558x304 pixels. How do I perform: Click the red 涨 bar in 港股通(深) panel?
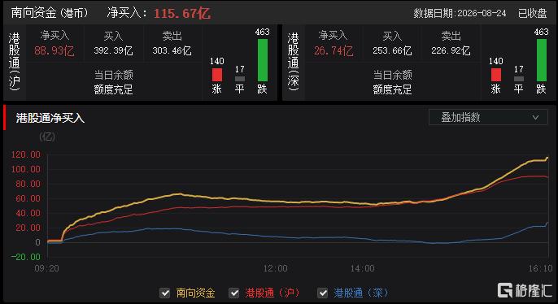pos(496,75)
